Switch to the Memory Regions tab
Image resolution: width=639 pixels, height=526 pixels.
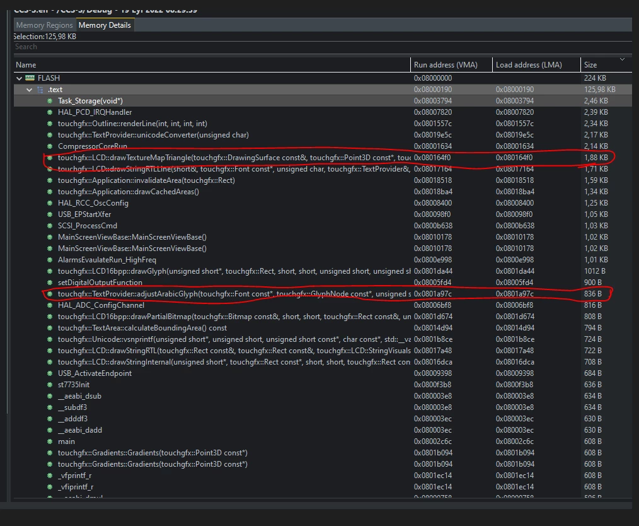pyautogui.click(x=44, y=25)
